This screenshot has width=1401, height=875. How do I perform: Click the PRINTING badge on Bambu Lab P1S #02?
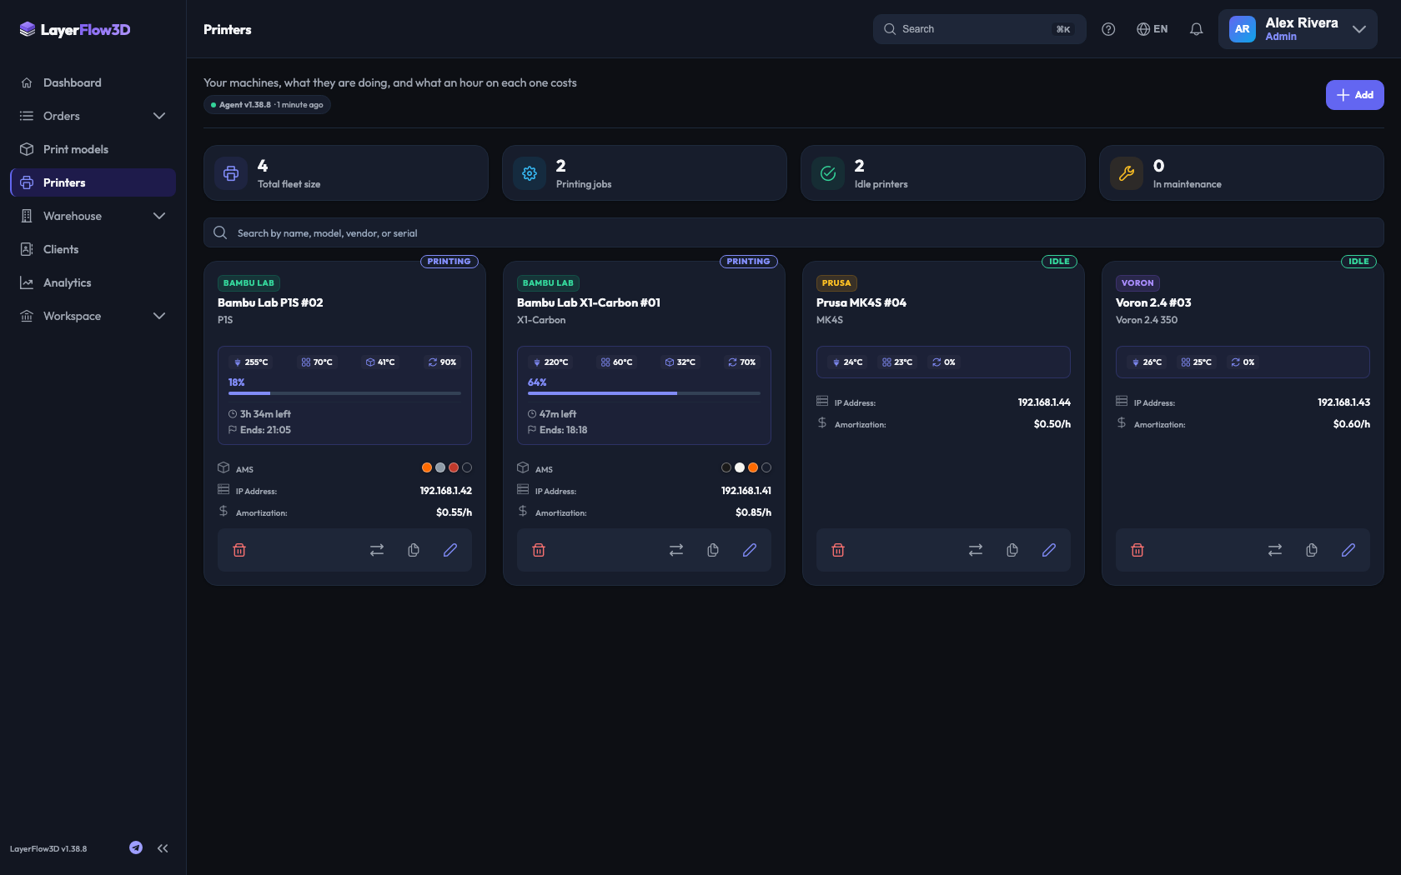449,262
